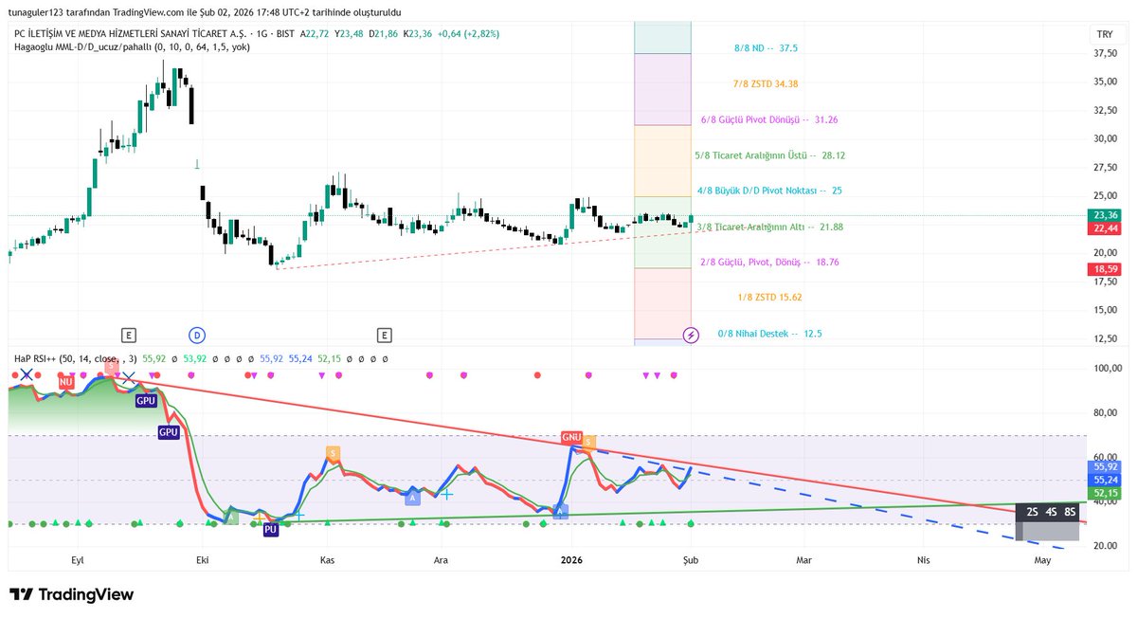
Task: Click the red 18,59 price tag on the scale
Action: [x=1103, y=269]
